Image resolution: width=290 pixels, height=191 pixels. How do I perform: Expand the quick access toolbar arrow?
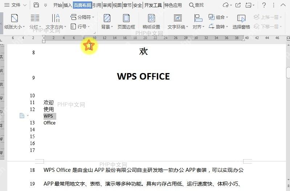(x=45, y=5)
